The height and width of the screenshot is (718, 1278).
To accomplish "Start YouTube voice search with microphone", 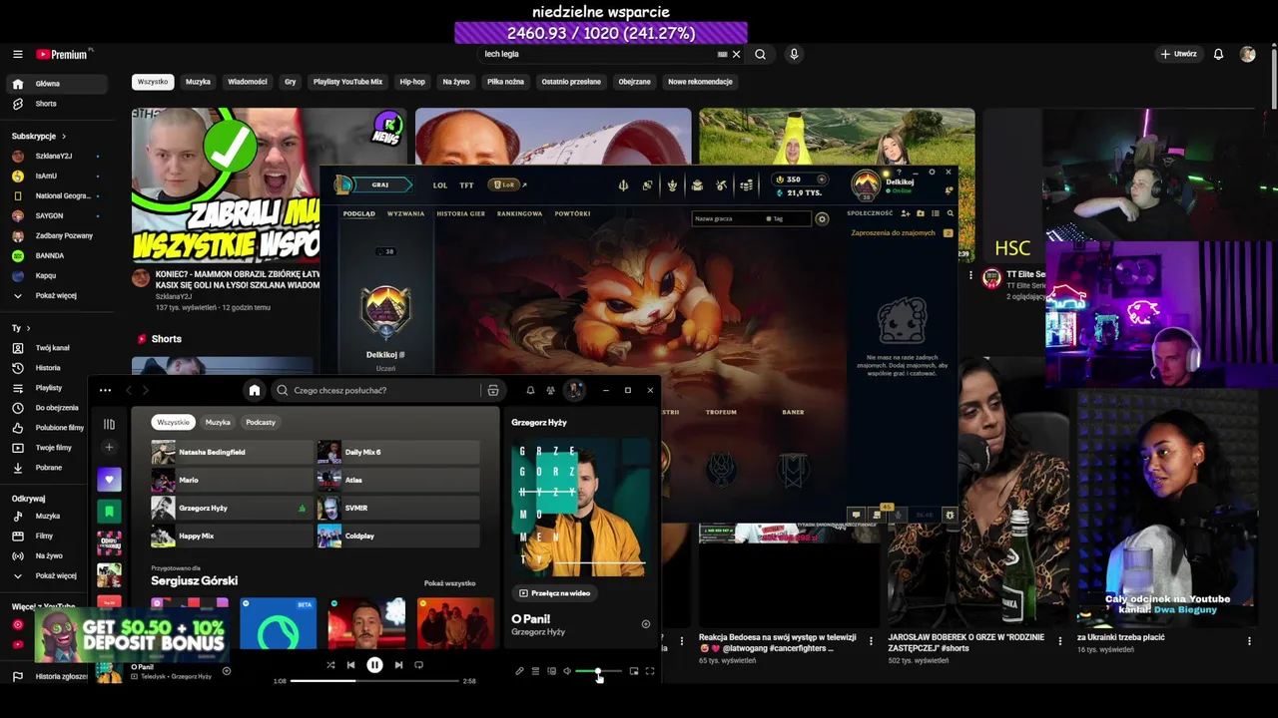I will coord(794,54).
